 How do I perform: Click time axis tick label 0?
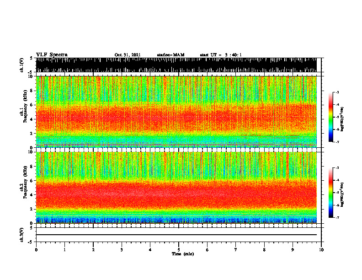[36, 250]
